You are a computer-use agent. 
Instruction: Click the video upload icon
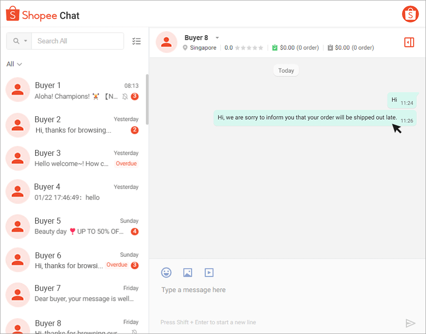click(209, 272)
